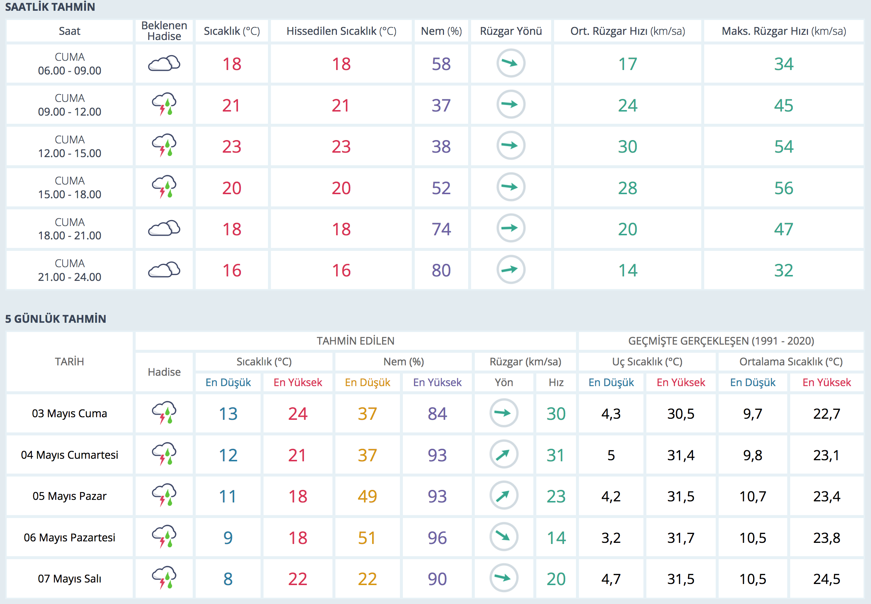The width and height of the screenshot is (871, 604).
Task: Click 03 Mayıs Cuma date cell
Action: (70, 413)
